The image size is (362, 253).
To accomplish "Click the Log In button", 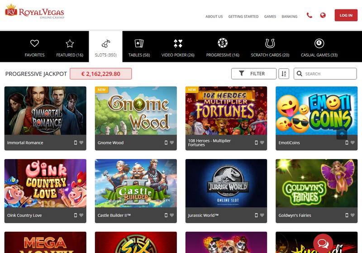I will (346, 15).
